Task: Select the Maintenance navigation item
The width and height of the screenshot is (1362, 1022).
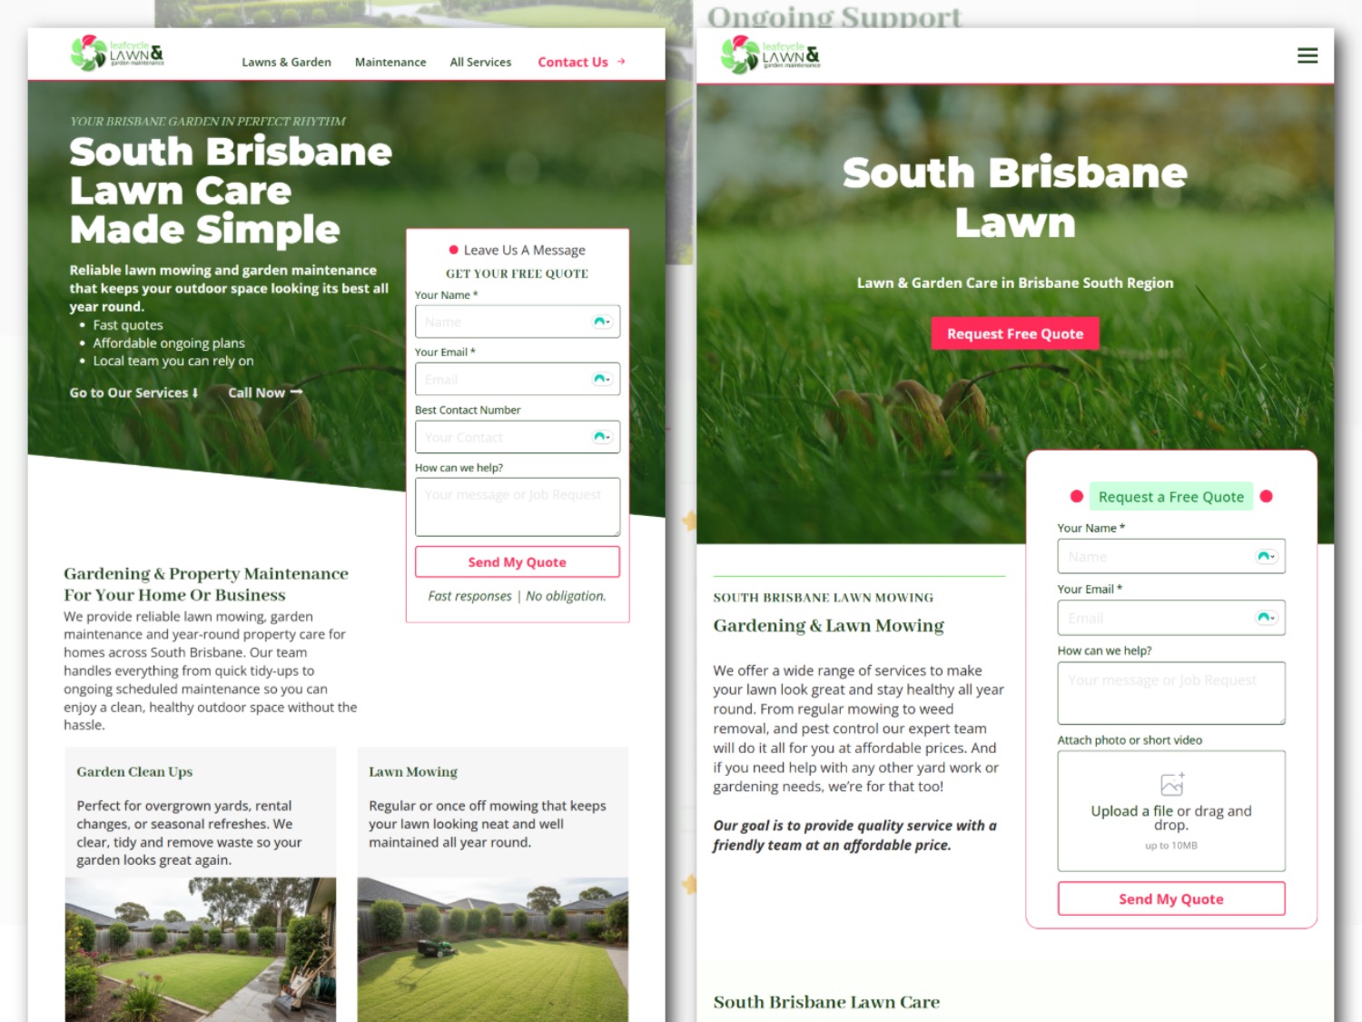Action: (x=390, y=62)
